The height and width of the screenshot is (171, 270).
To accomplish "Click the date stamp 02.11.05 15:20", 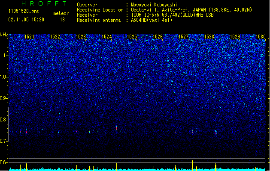I will tap(26, 20).
